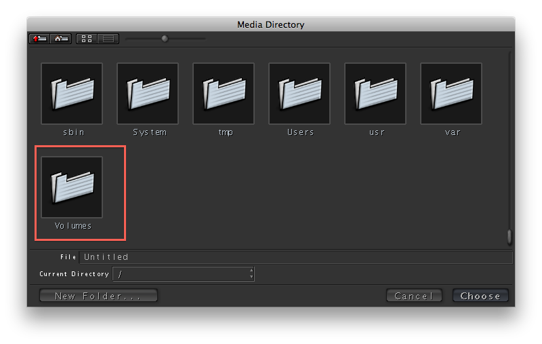The width and height of the screenshot is (542, 344).
Task: Jump to the home directory
Action: 61,39
